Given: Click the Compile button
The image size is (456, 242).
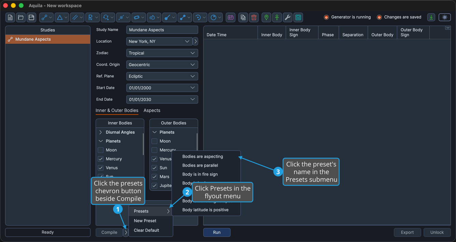Looking at the screenshot, I should 109,232.
